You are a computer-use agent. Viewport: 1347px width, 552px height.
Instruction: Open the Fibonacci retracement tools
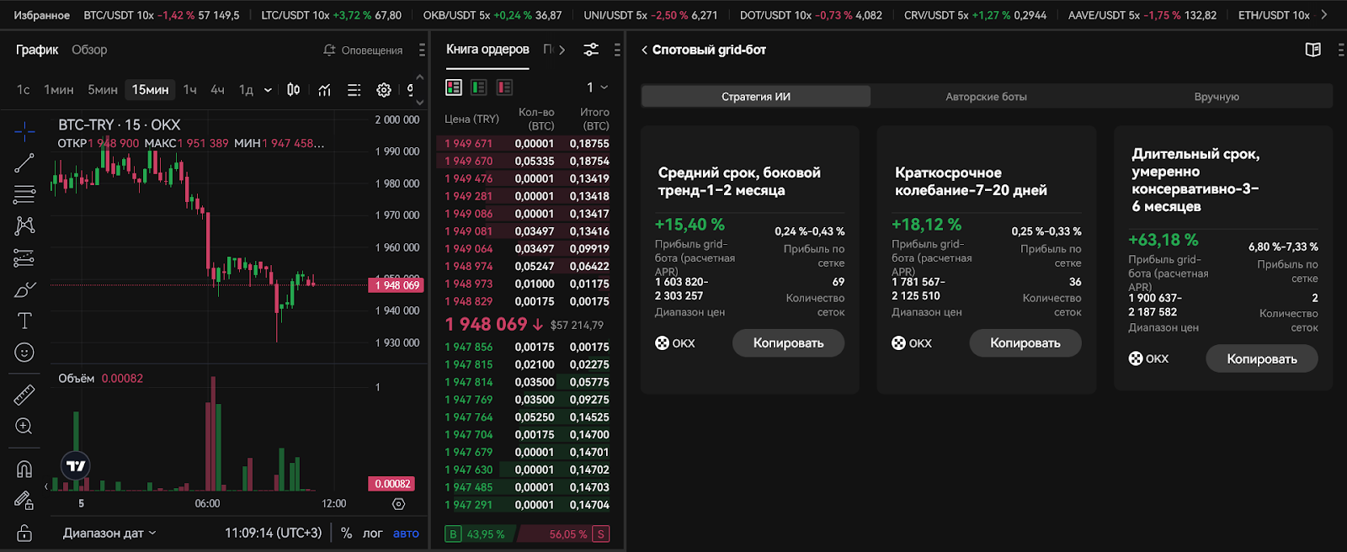click(24, 194)
